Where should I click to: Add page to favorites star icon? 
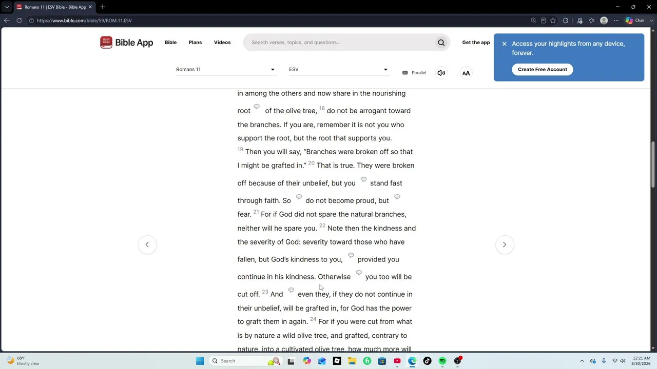(553, 20)
